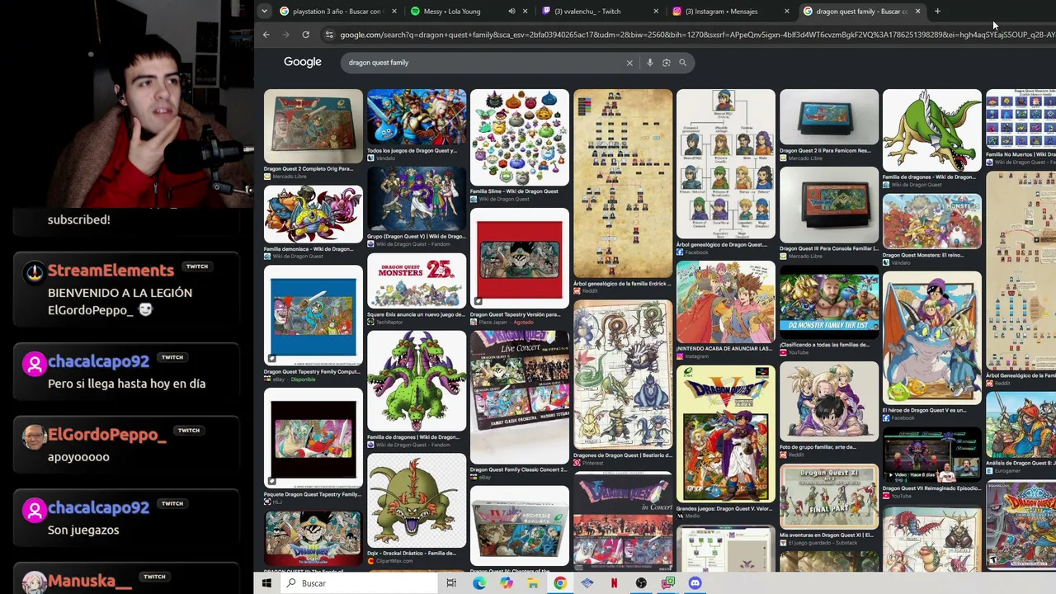Open the Chrome tab search dropdown
This screenshot has height=594, width=1056.
tap(264, 11)
